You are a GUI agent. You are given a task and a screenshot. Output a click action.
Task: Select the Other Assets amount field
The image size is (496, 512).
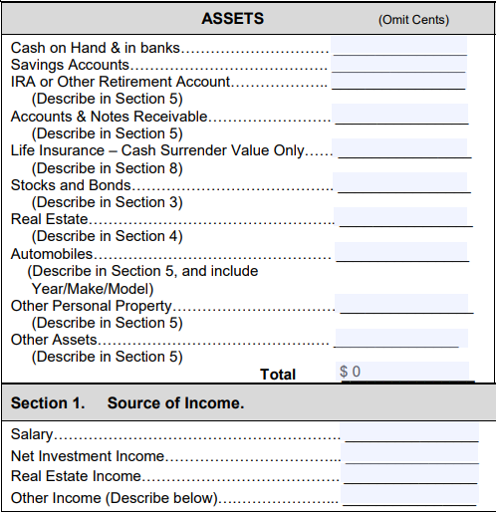tap(401, 338)
